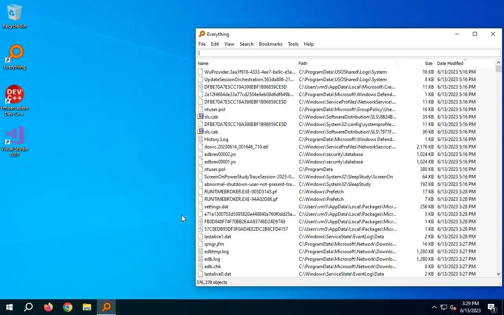Screen dimensions: 504x315
Task: Open the View menu
Action: pos(229,44)
